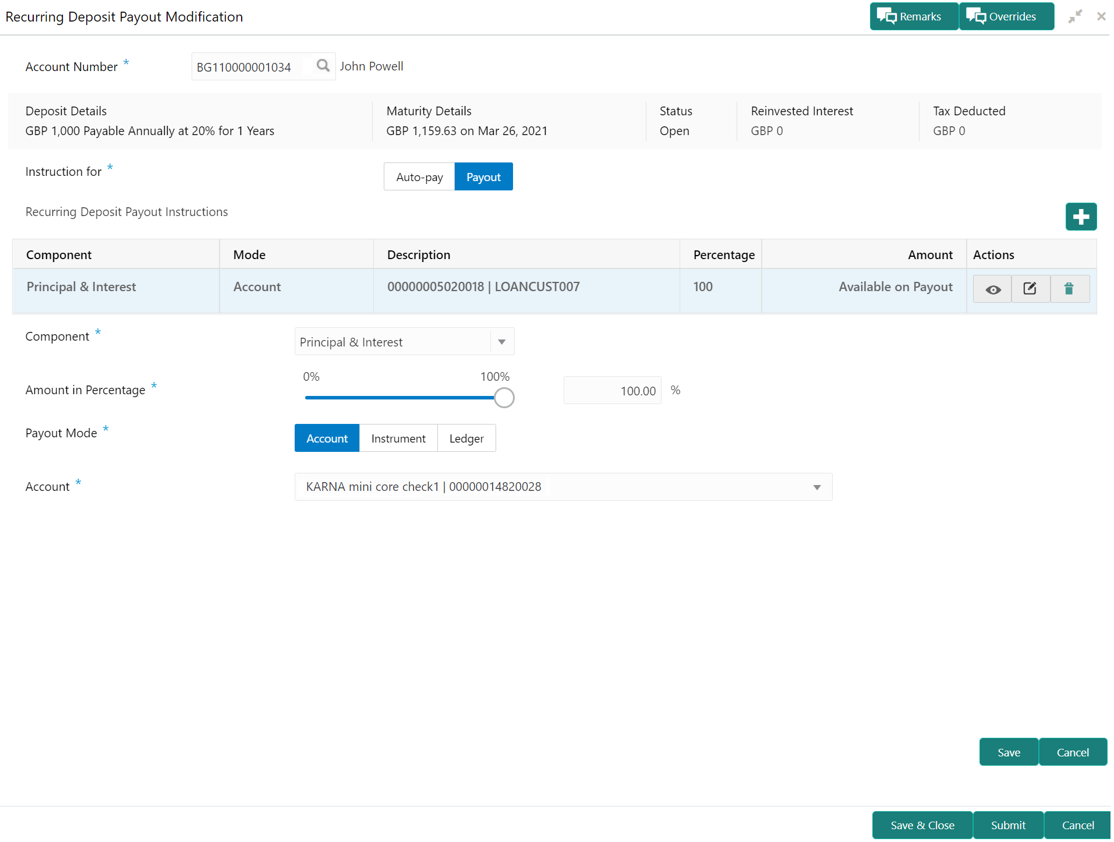Cancel the payout instruction edit form
Screen dimensions: 1114x842
click(x=1073, y=752)
